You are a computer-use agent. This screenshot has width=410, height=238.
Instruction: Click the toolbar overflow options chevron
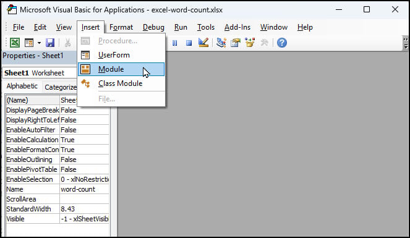click(x=406, y=43)
